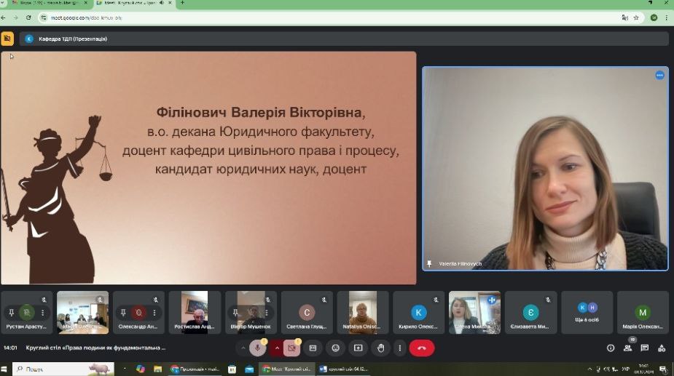Viewport: 674px width, 376px height.
Task: Turn on captions in the call toolbar
Action: coord(313,348)
